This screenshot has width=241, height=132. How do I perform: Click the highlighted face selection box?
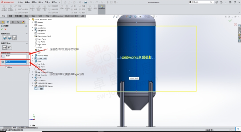pyautogui.click(x=16, y=62)
